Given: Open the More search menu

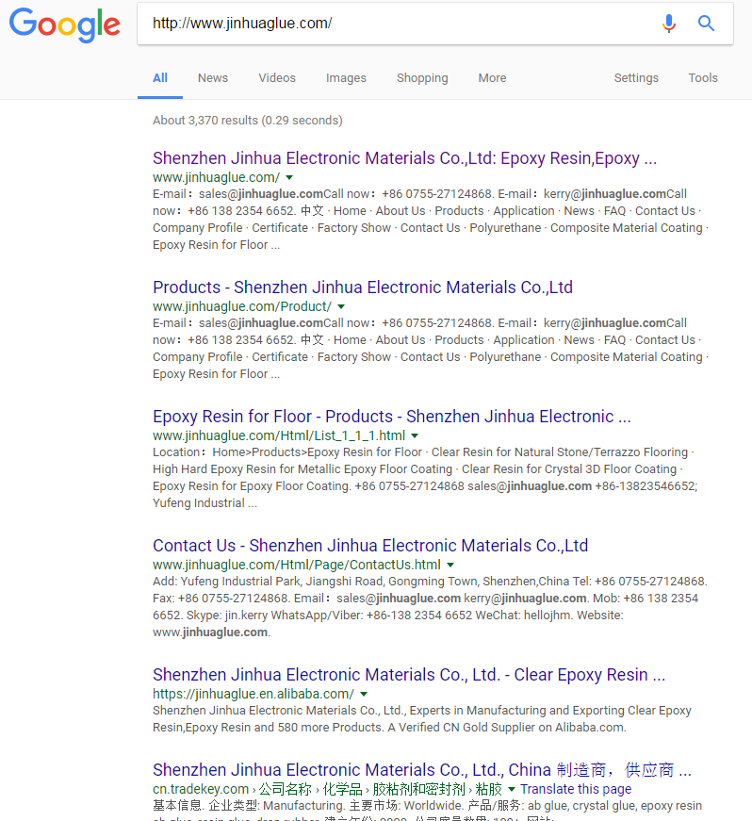Looking at the screenshot, I should click(x=492, y=78).
